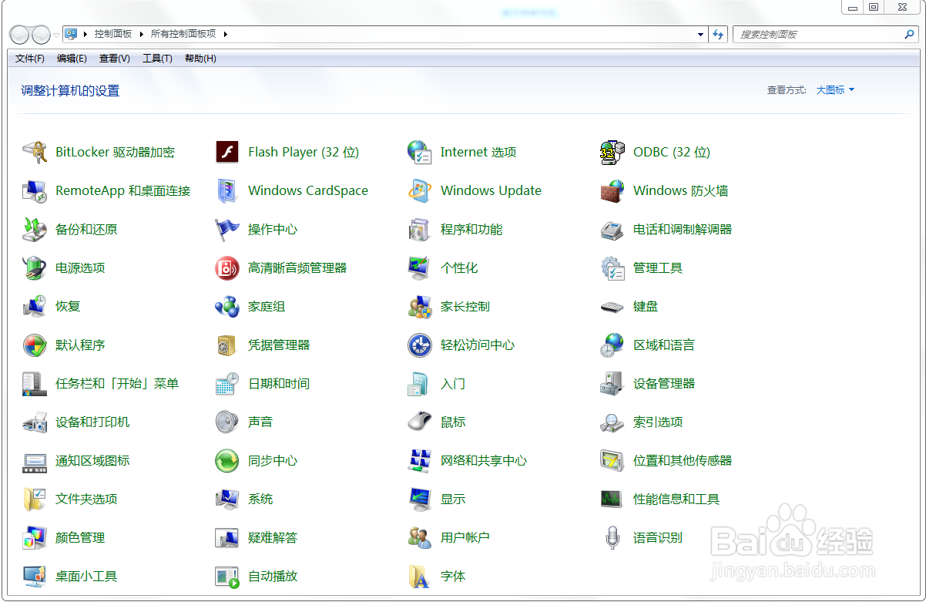Click the 控制面板 breadcrumb segment

point(114,34)
